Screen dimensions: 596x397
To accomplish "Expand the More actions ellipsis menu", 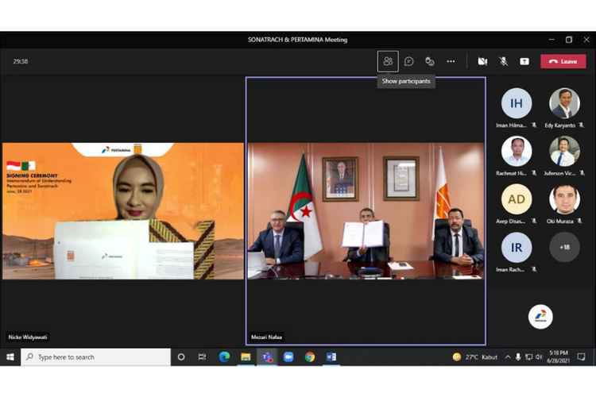I will click(x=451, y=61).
